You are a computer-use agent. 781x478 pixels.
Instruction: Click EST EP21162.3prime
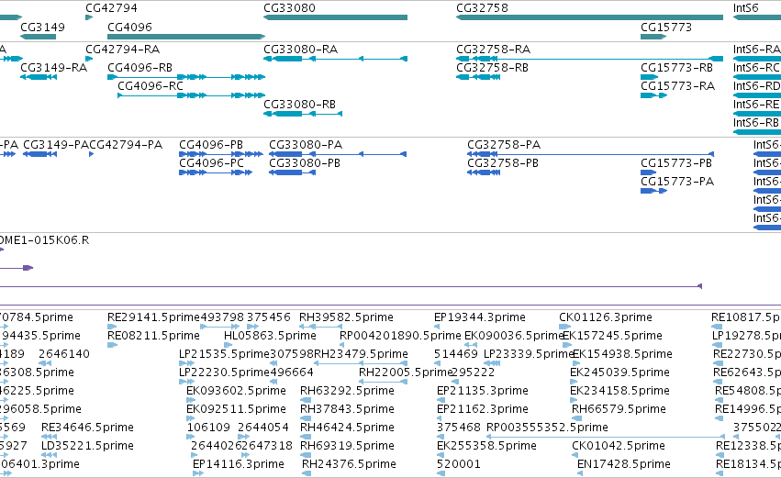[x=483, y=409]
